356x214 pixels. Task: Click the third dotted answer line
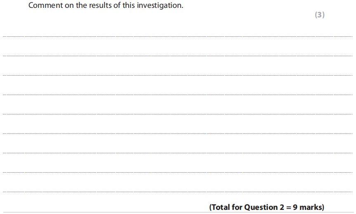tap(177, 75)
